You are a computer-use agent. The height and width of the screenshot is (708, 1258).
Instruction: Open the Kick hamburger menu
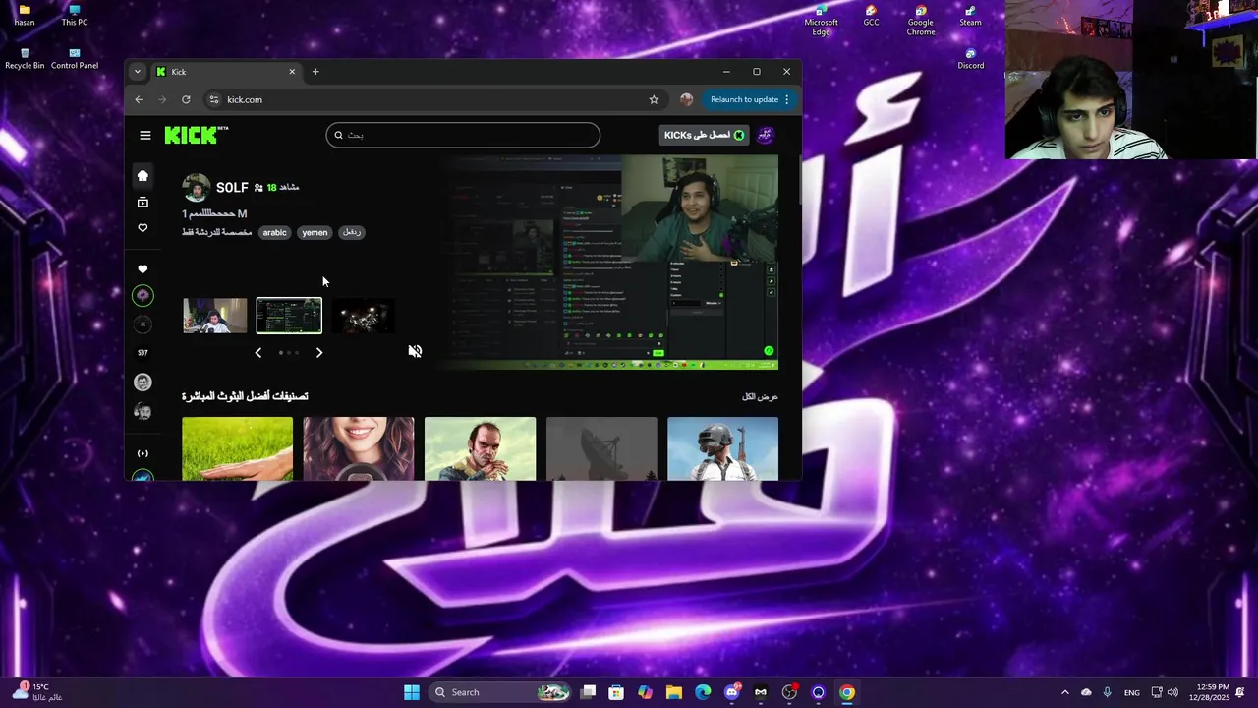145,135
